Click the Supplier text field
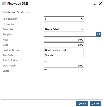This screenshot has height=107, width=104. tap(70, 34)
